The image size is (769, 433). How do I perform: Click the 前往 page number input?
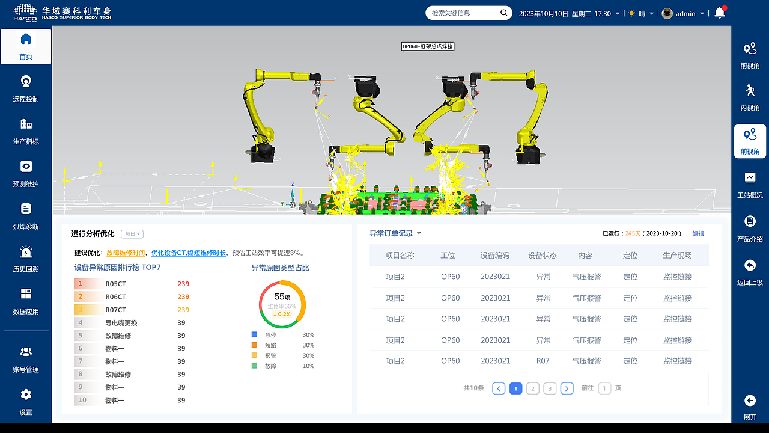coord(604,388)
